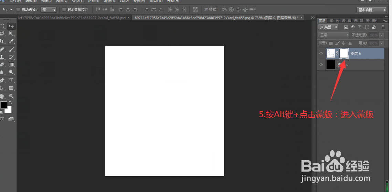Select the Magic Wand tool
Image resolution: width=392 pixels, height=192 pixels.
point(11,34)
